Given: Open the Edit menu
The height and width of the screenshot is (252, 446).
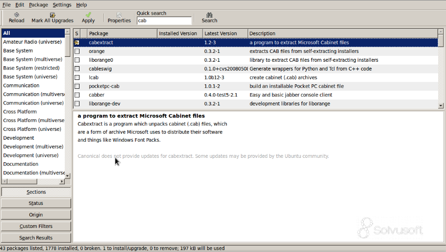Looking at the screenshot, I should pos(20,5).
